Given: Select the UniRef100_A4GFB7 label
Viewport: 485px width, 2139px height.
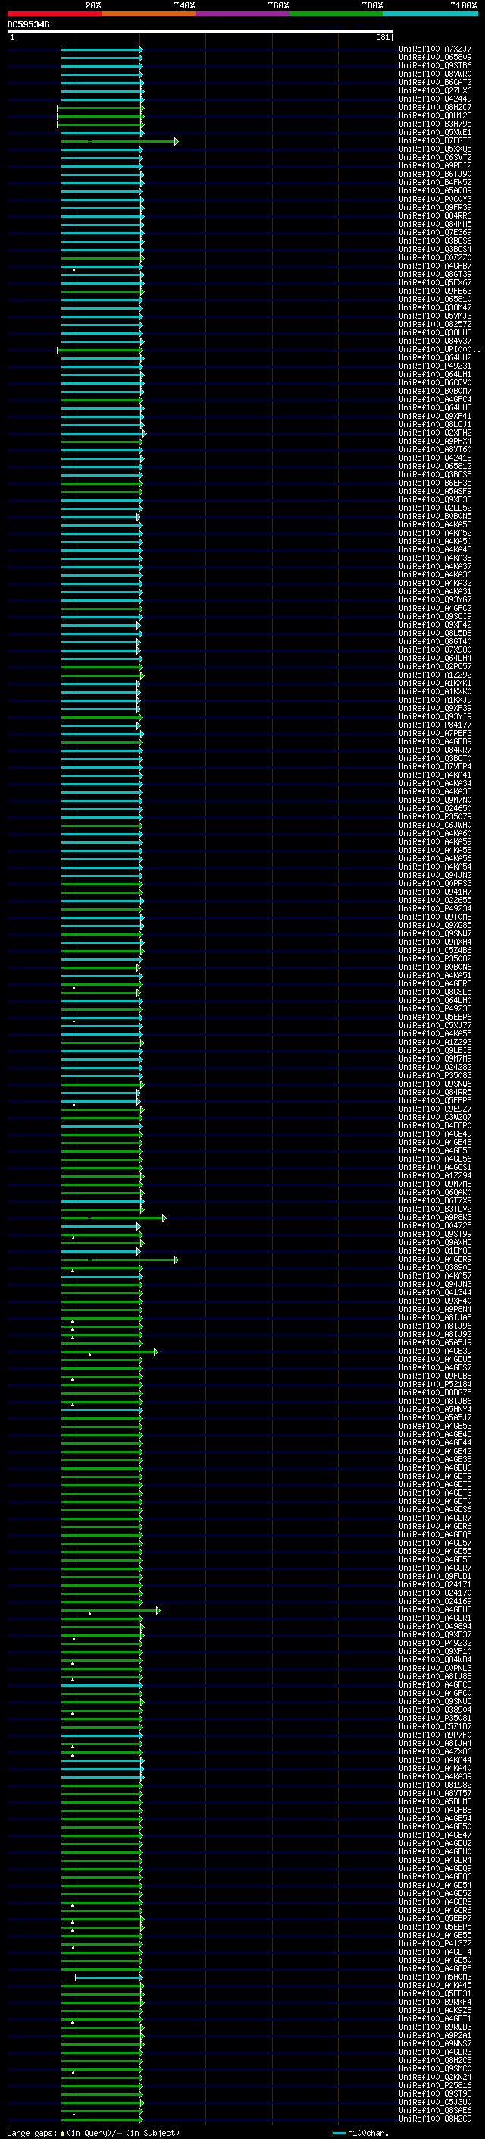Looking at the screenshot, I should click(x=435, y=266).
